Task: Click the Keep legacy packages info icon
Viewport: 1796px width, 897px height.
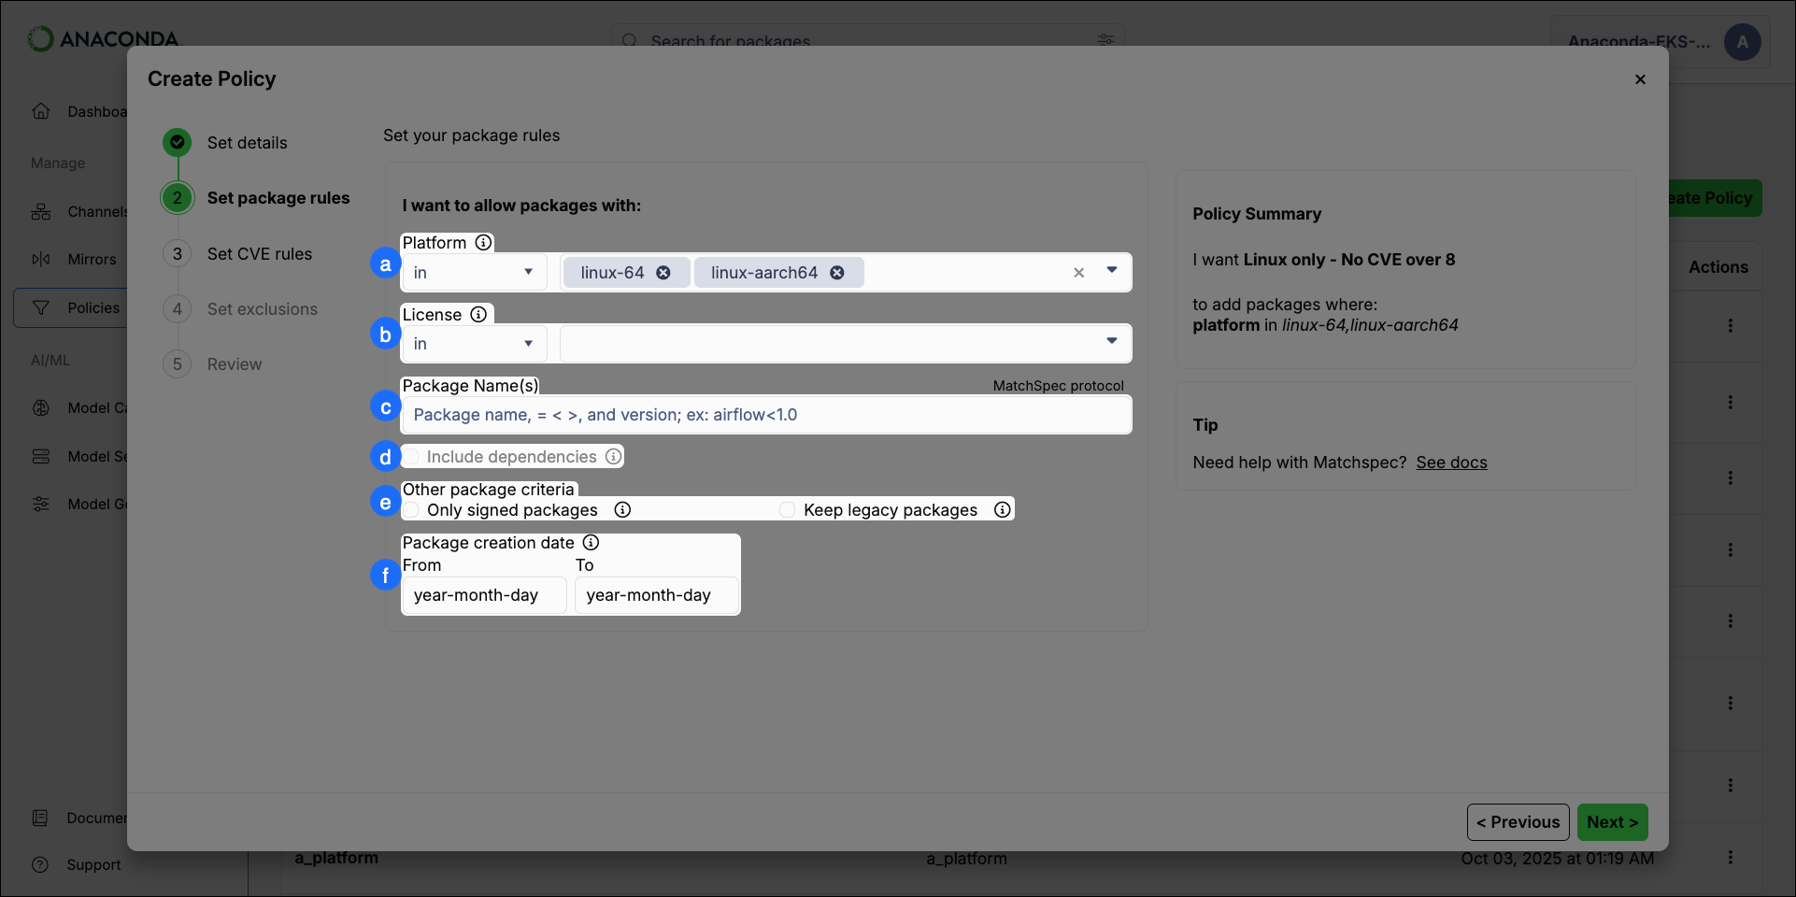Action: pyautogui.click(x=1002, y=509)
